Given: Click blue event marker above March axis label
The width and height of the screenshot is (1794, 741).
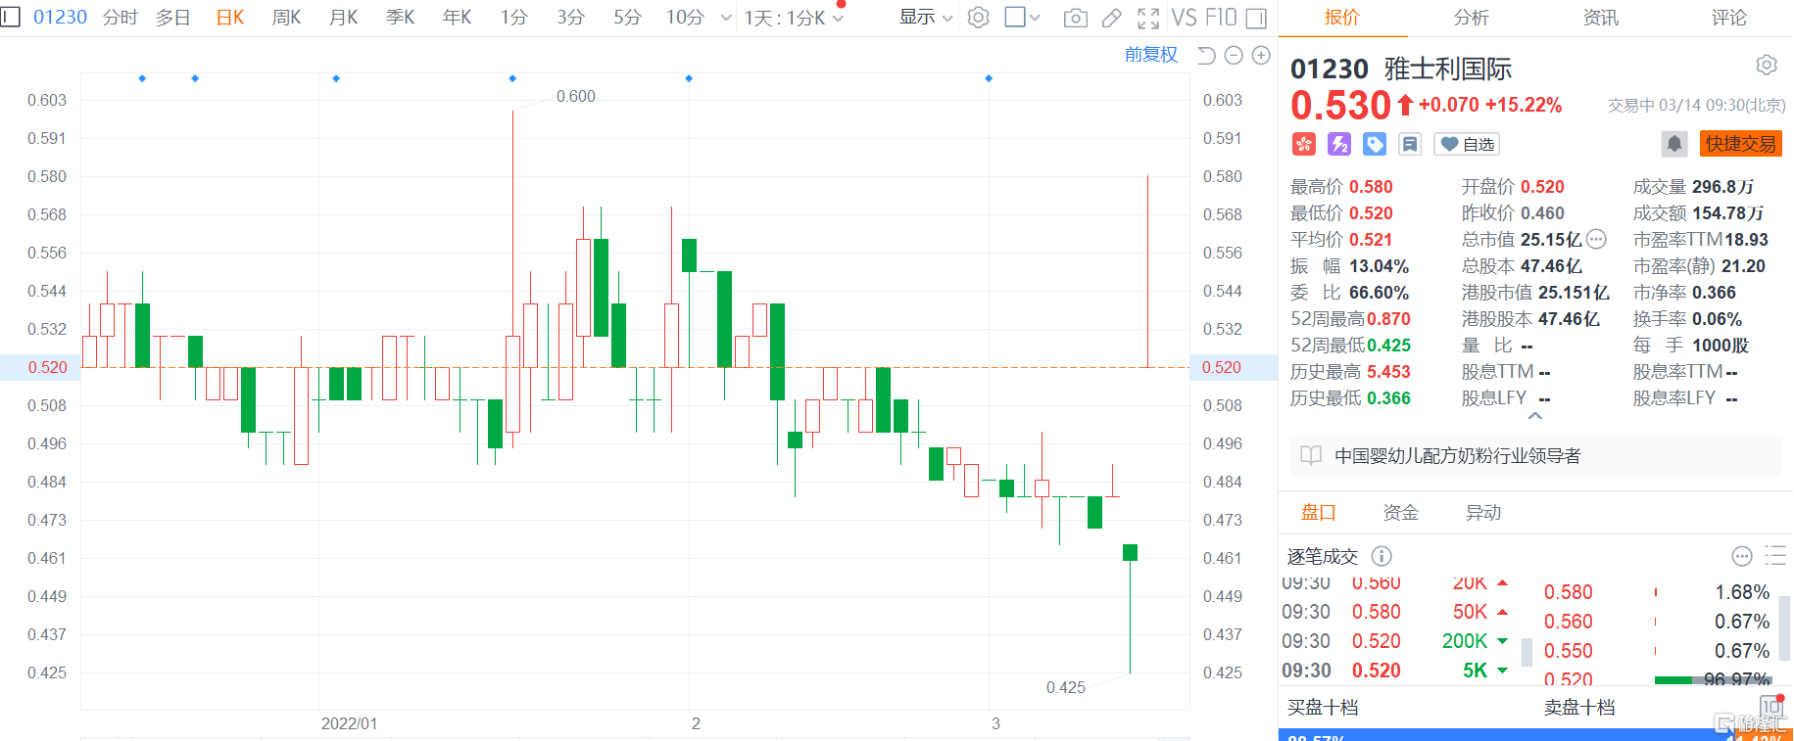Looking at the screenshot, I should (989, 78).
